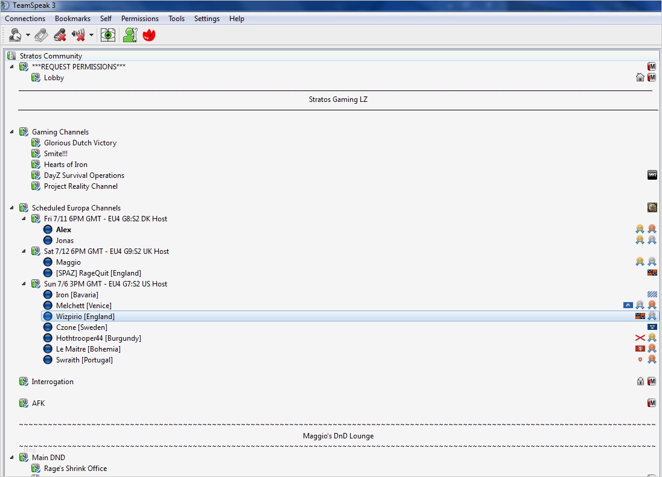The height and width of the screenshot is (477, 662).
Task: Select the Stratos Community server row
Action: point(333,55)
